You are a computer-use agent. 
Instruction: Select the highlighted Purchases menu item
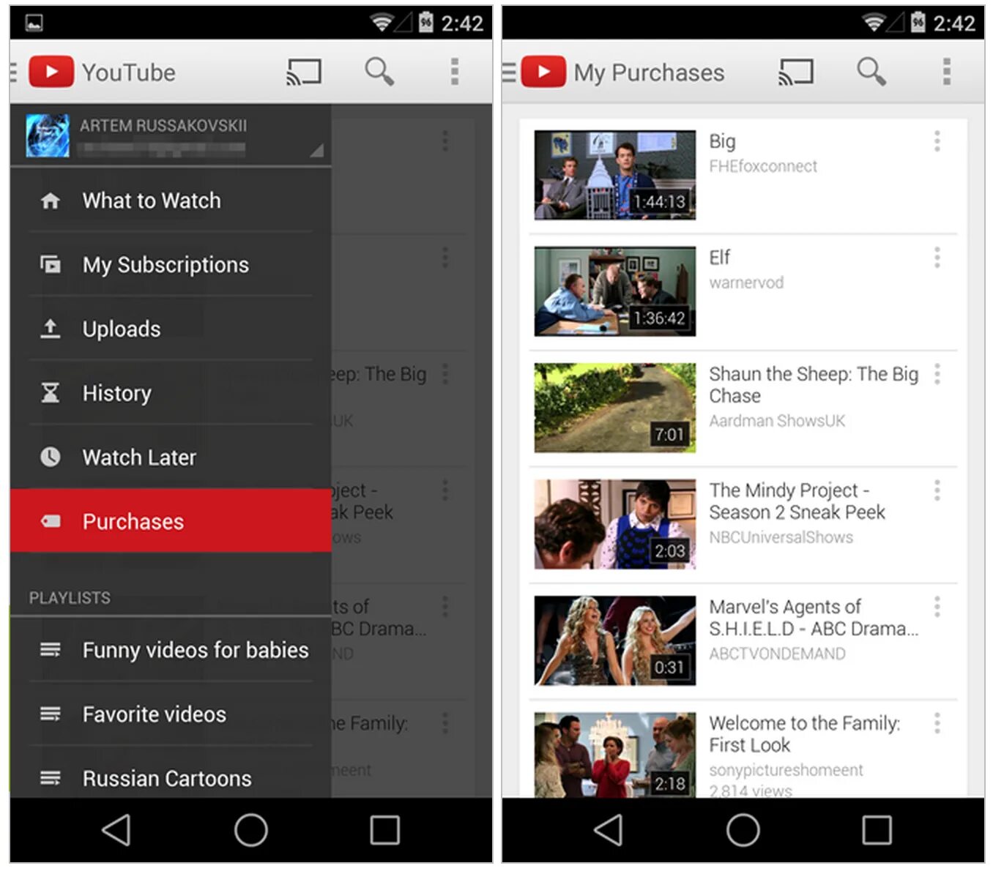click(171, 520)
